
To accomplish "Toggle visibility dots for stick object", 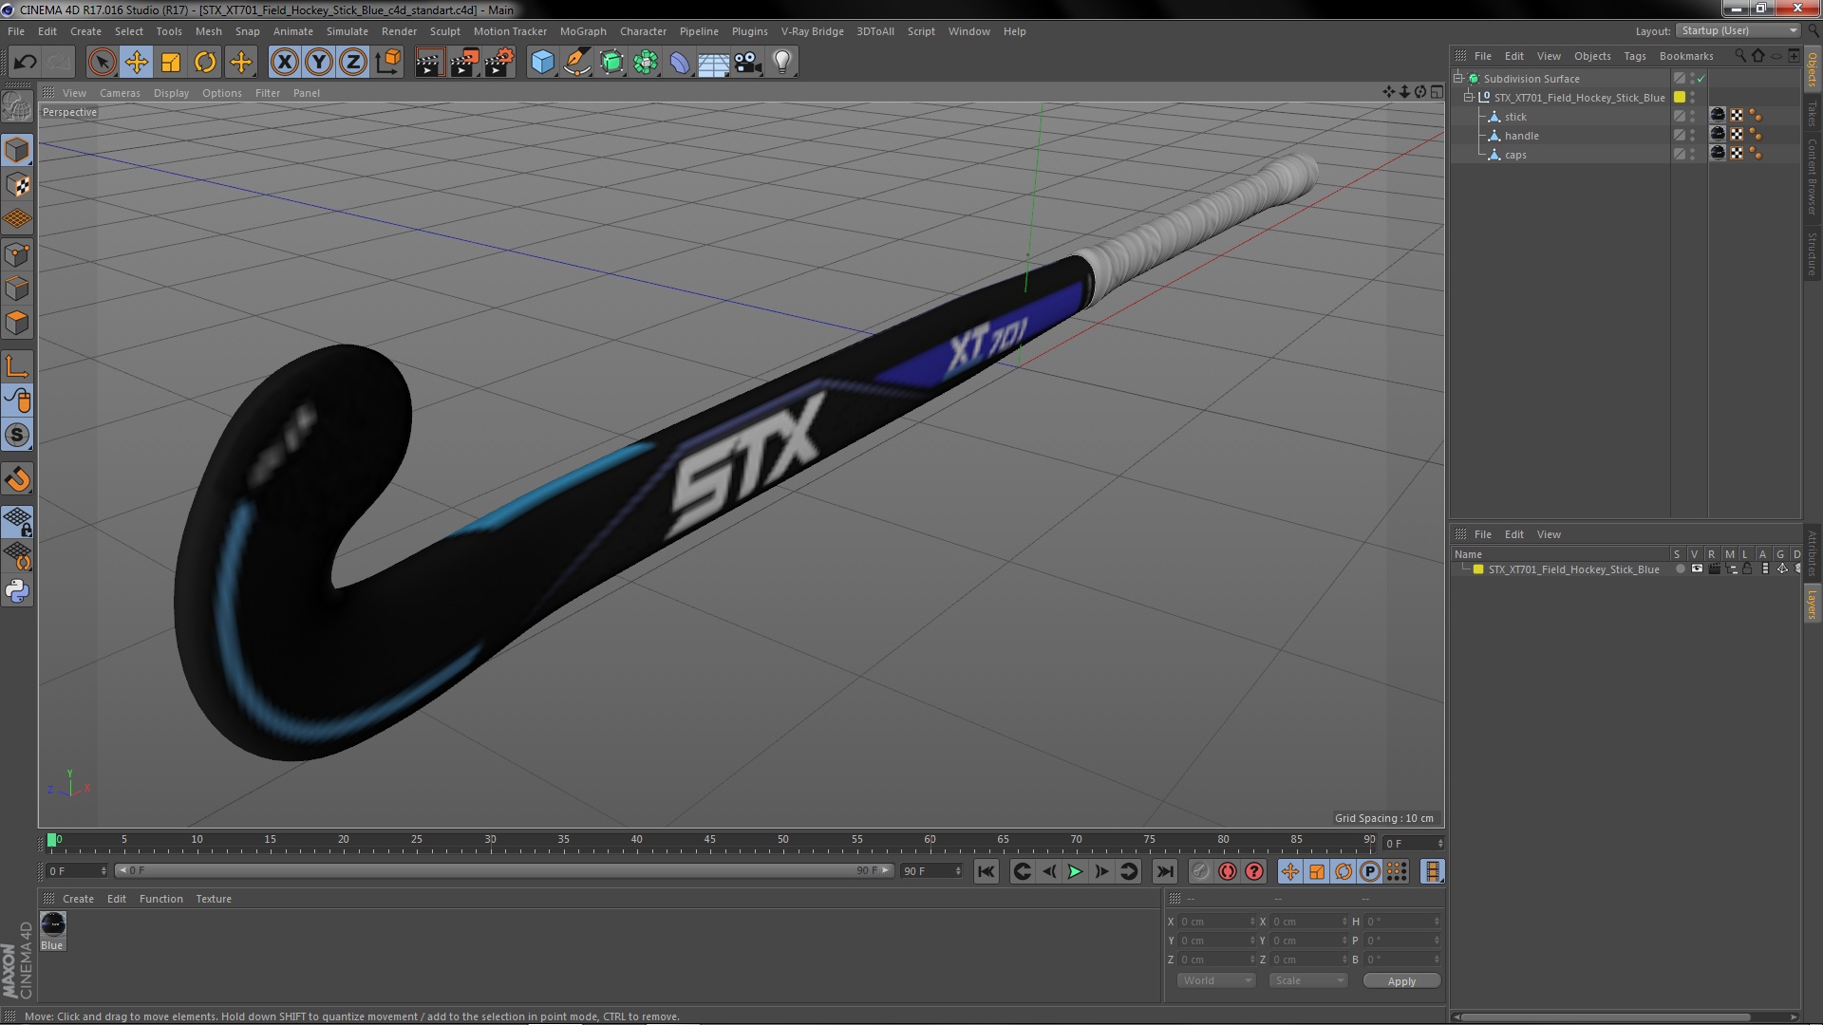I will [1692, 116].
